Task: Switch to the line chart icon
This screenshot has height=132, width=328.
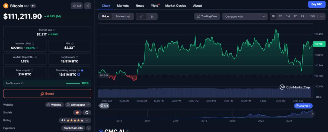Action: pyautogui.click(x=141, y=16)
